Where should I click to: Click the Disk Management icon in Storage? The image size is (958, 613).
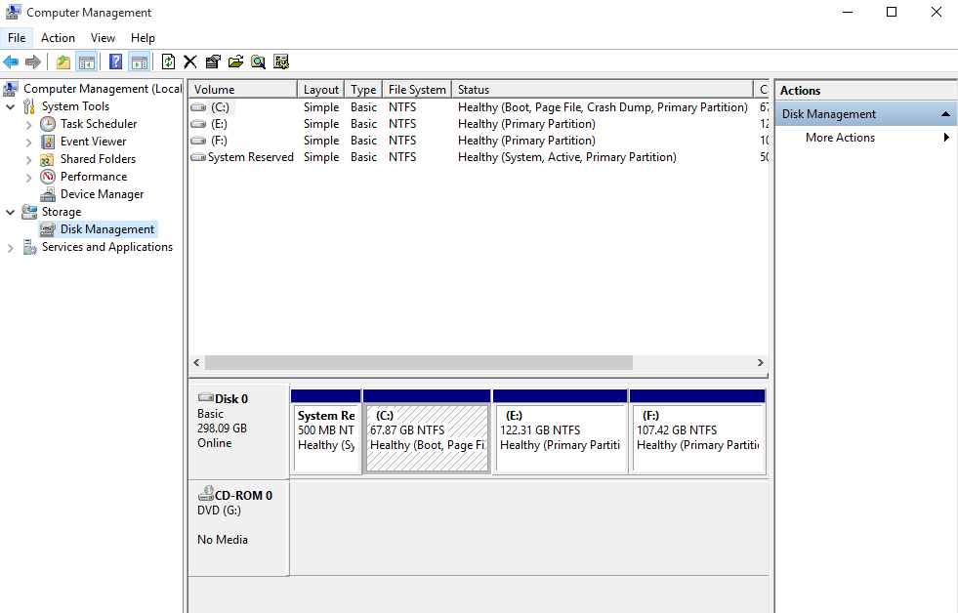coord(47,228)
